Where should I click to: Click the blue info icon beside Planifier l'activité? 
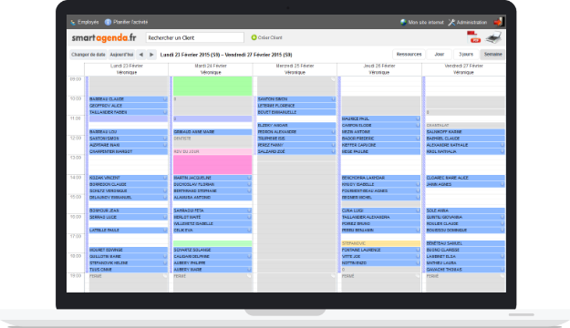click(108, 22)
